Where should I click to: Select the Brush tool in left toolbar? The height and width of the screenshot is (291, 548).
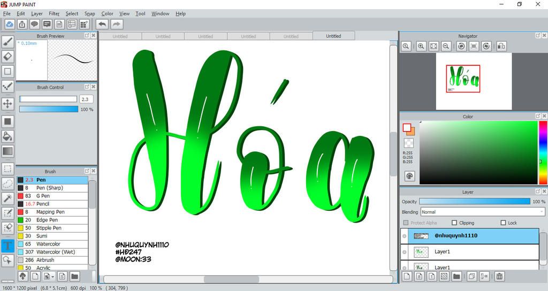tap(7, 42)
